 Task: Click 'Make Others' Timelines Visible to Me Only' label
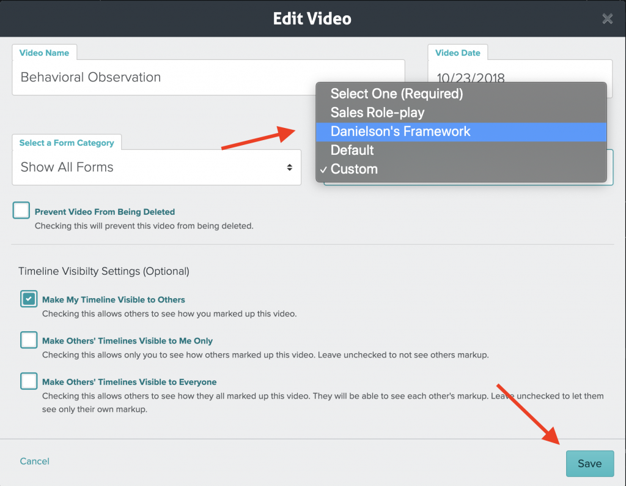127,341
